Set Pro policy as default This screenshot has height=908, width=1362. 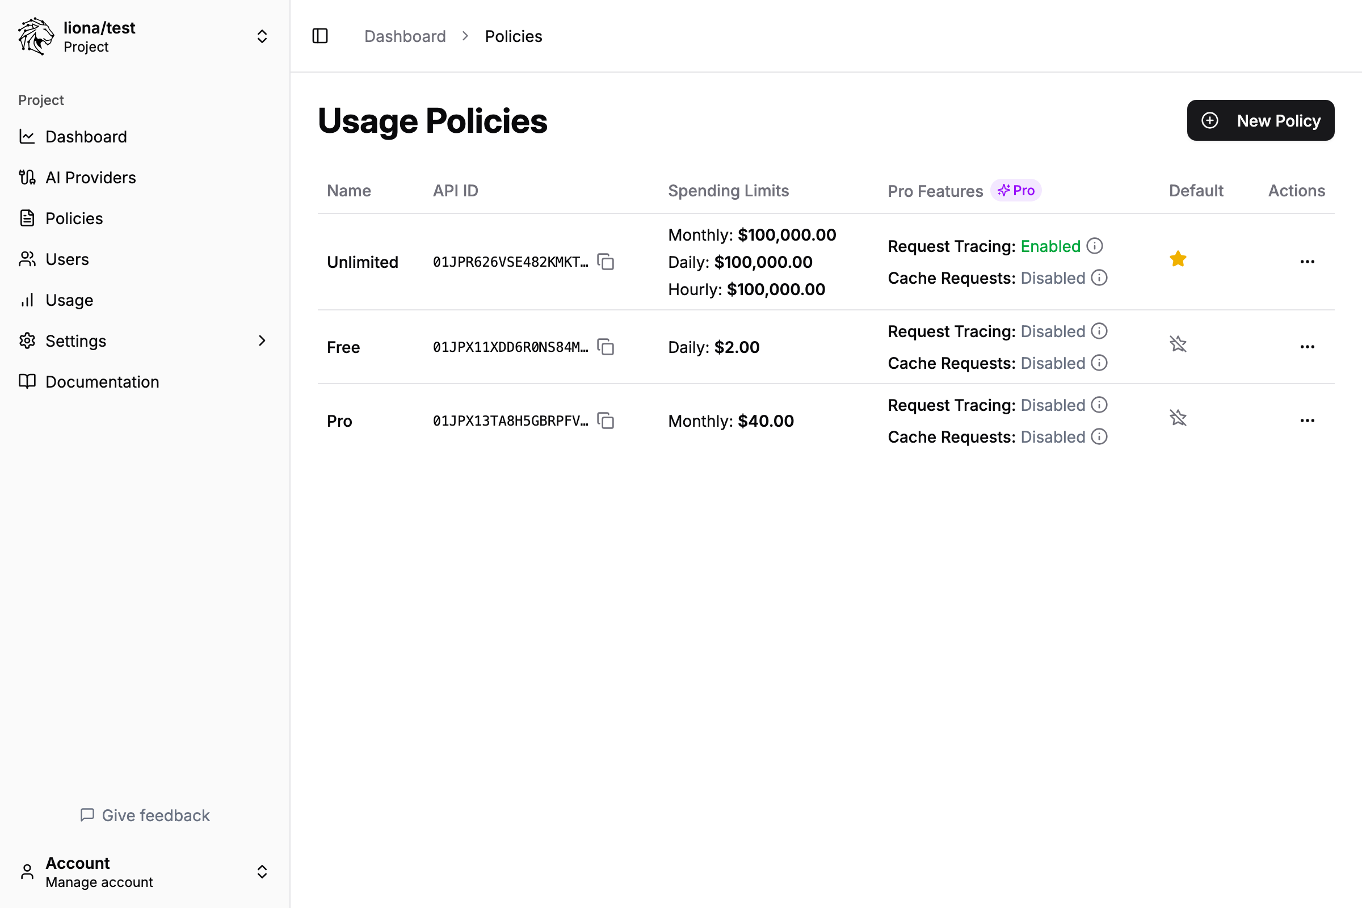point(1178,418)
